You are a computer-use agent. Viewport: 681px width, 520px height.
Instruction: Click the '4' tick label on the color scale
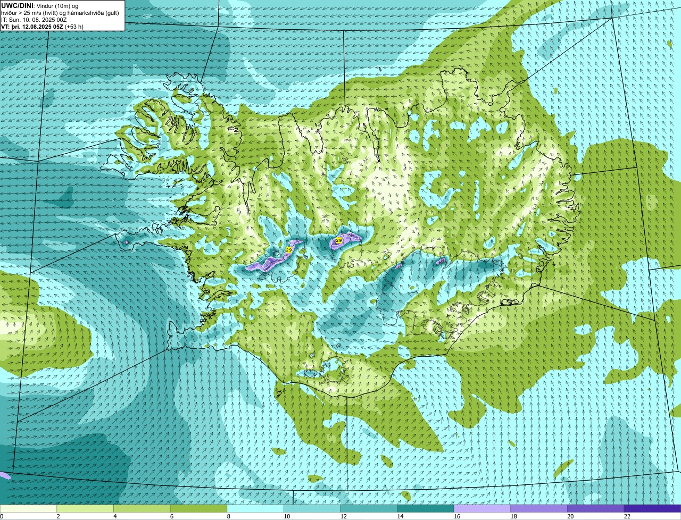[x=115, y=516]
